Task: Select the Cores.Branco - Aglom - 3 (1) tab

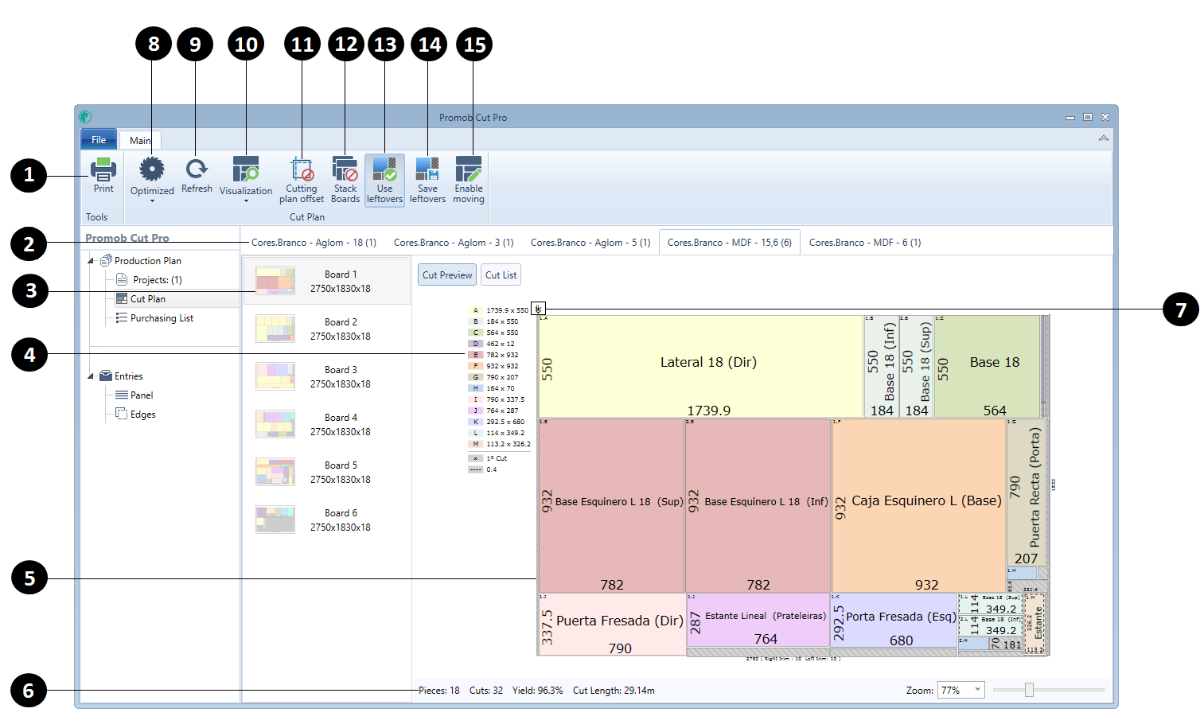Action: [454, 243]
